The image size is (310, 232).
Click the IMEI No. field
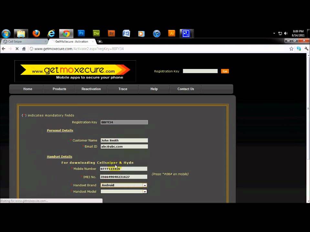coord(124,177)
